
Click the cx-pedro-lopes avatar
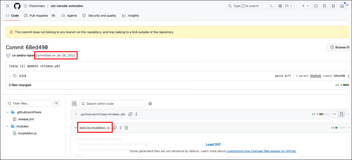(8, 55)
